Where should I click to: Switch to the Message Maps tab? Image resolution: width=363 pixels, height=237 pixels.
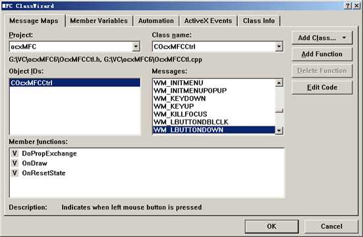click(34, 21)
